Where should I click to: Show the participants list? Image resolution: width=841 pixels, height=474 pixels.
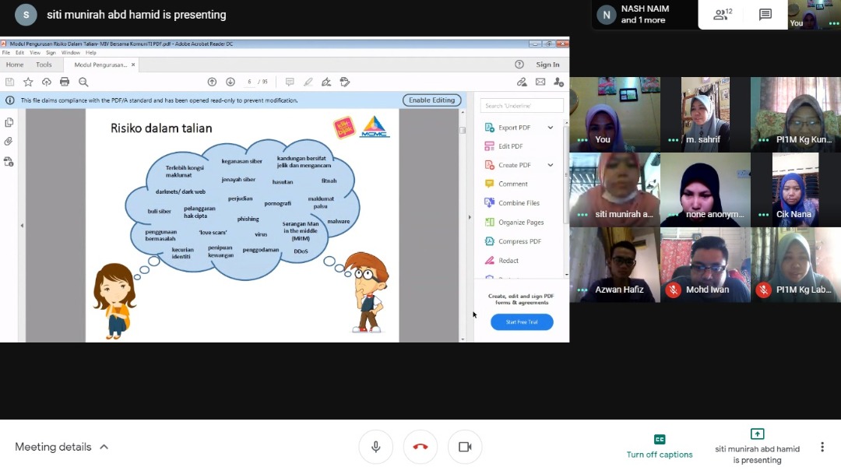722,14
